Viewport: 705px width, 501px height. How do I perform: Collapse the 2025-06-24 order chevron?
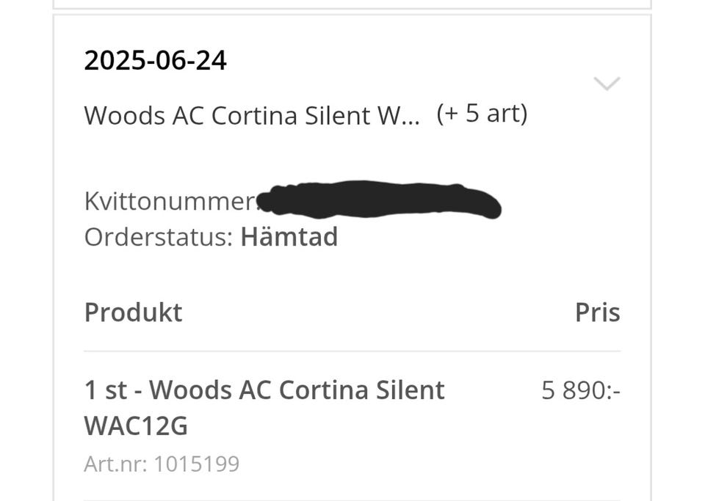(x=607, y=84)
